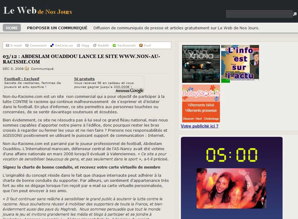Viewport: 298px width, 219px height.
Task: Click the Digg icon
Action: point(78,45)
